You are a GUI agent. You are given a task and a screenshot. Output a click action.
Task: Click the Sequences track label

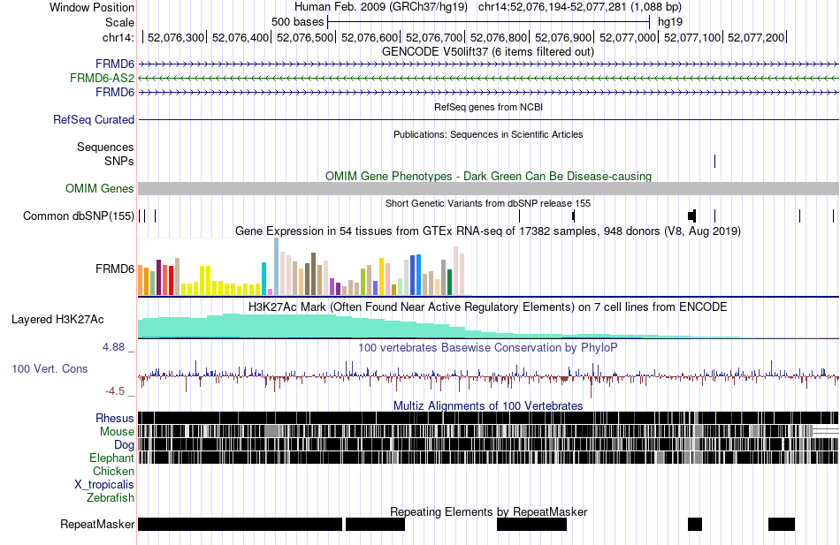(105, 148)
